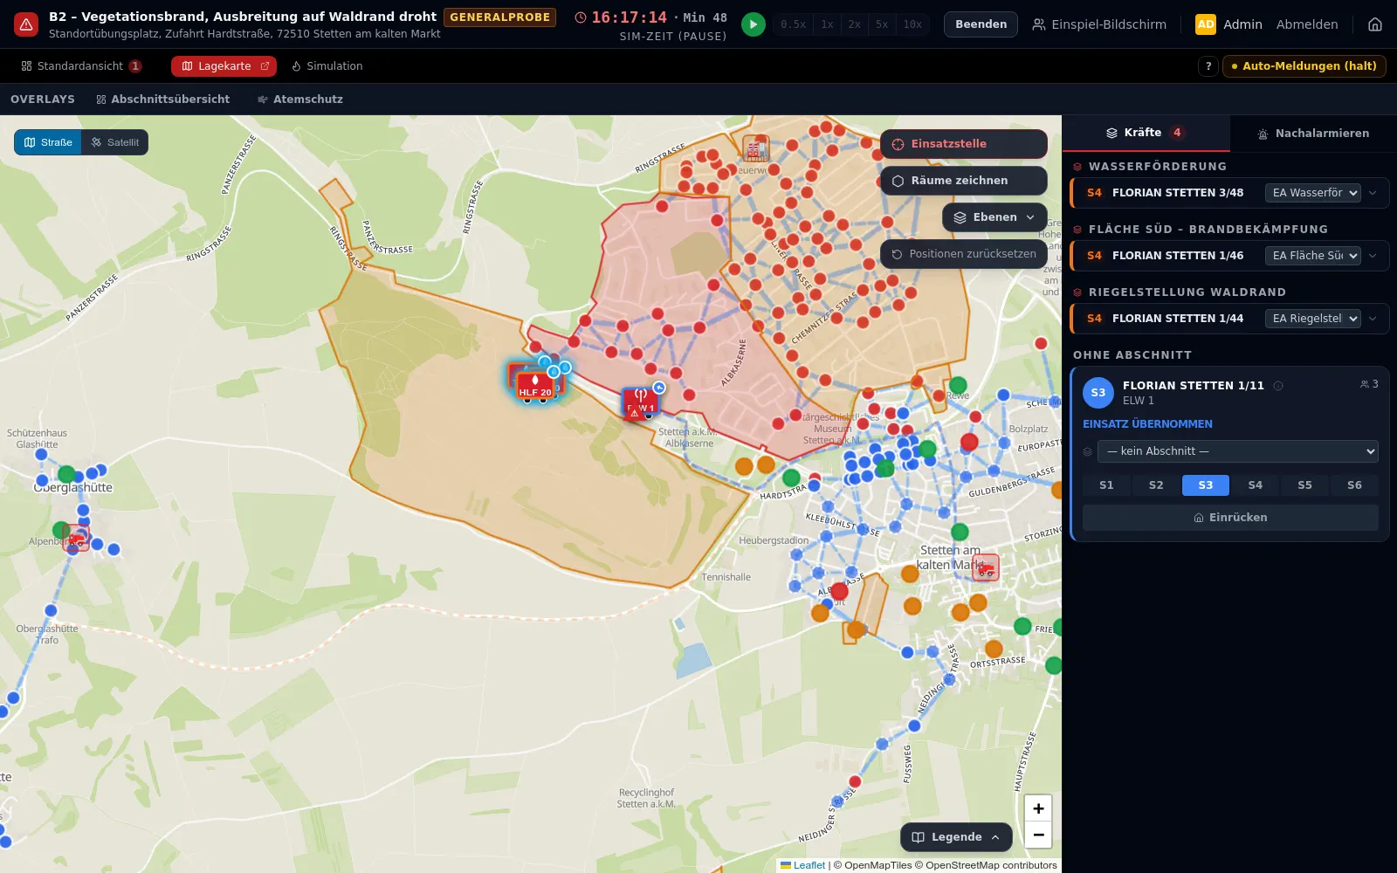1397x873 pixels.
Task: Click the AD user avatar badge
Action: click(x=1206, y=24)
